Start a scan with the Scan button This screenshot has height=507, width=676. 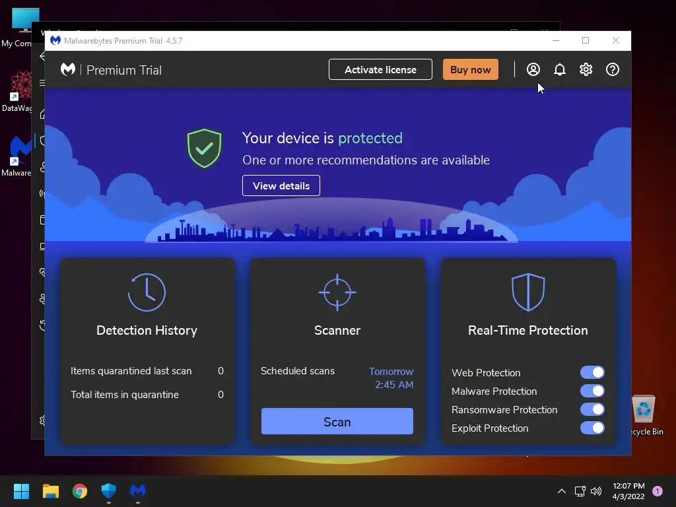[x=337, y=422]
